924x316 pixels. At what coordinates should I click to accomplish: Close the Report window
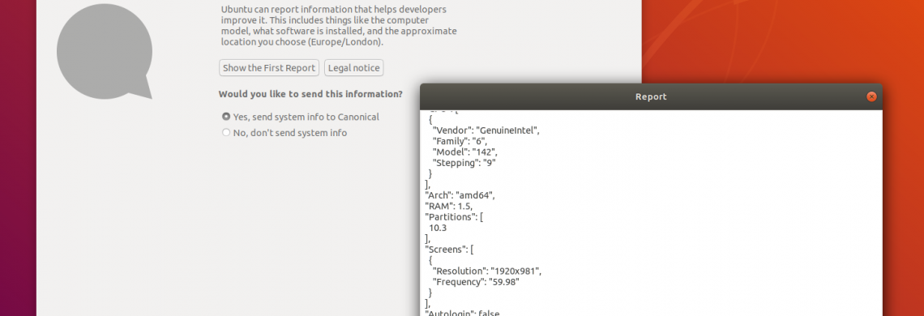pos(871,96)
